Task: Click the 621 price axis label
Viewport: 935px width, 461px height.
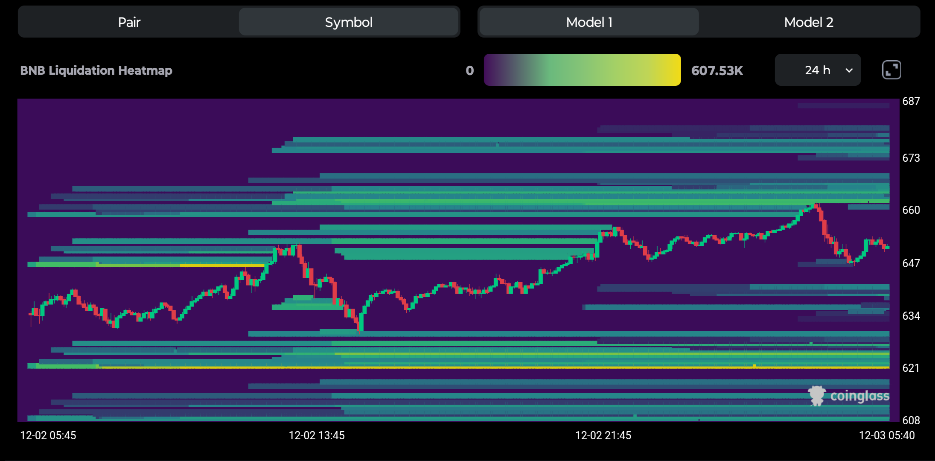Action: point(911,368)
